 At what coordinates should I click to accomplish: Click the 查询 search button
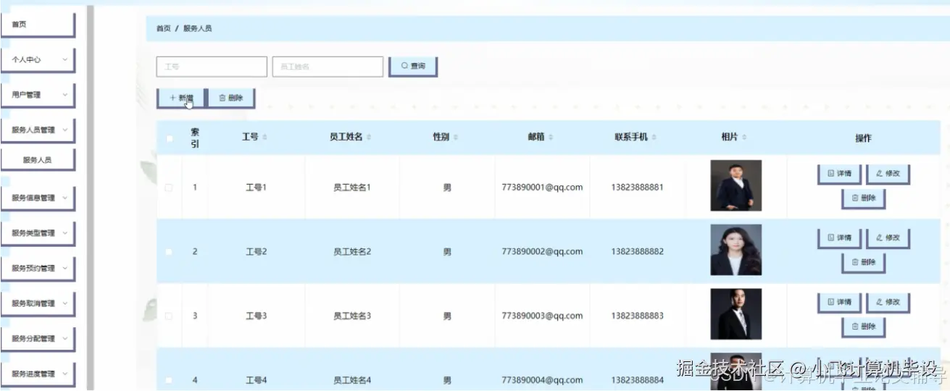pyautogui.click(x=413, y=66)
